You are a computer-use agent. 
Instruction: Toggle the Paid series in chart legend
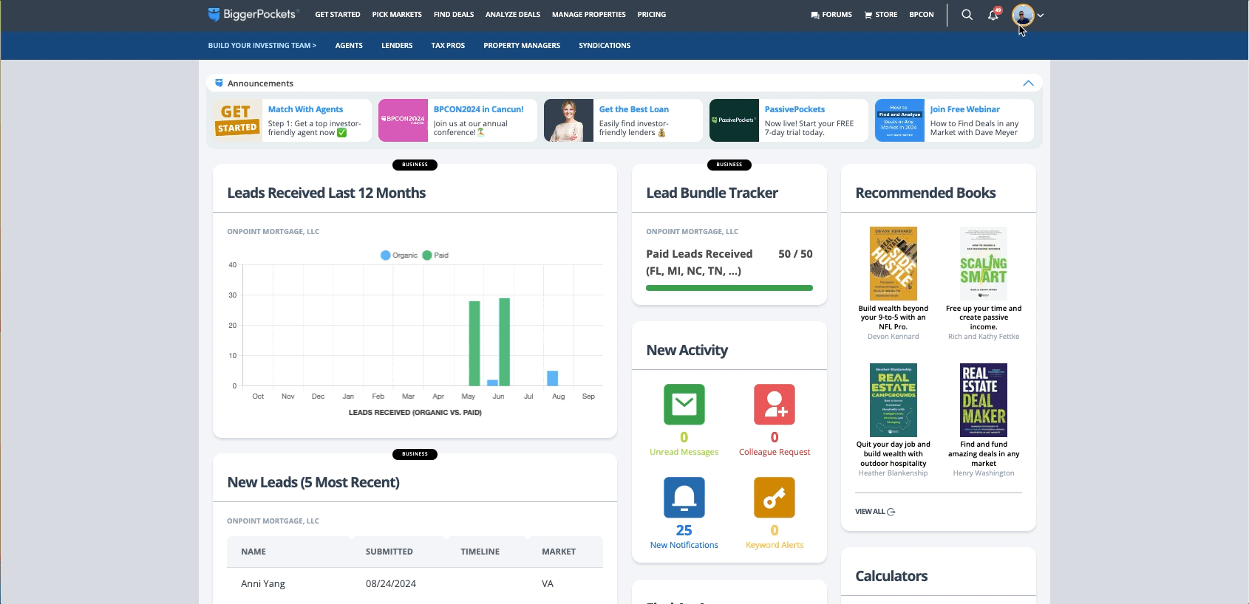(435, 255)
